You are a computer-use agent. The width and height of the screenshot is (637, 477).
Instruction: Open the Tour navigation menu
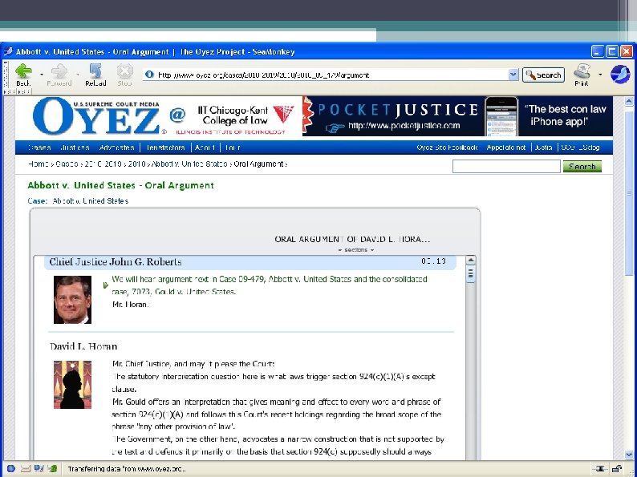tap(233, 148)
